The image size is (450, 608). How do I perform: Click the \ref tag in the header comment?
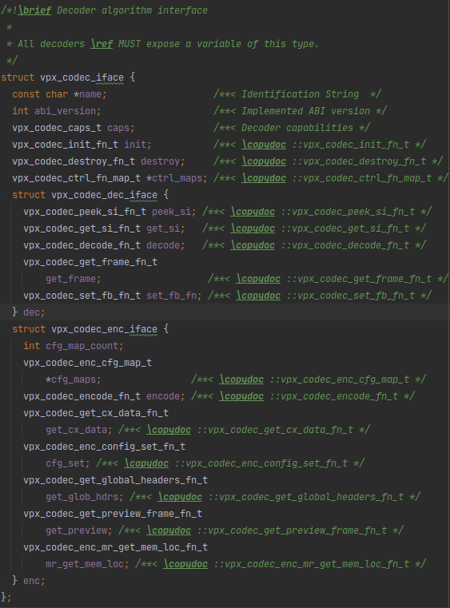[102, 44]
